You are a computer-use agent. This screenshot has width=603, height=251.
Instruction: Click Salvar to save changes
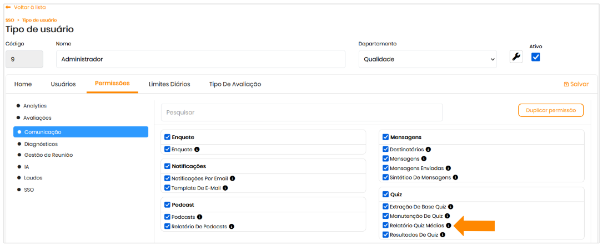click(576, 84)
